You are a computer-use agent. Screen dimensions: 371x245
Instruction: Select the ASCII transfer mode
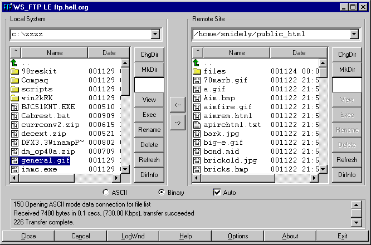click(106, 192)
